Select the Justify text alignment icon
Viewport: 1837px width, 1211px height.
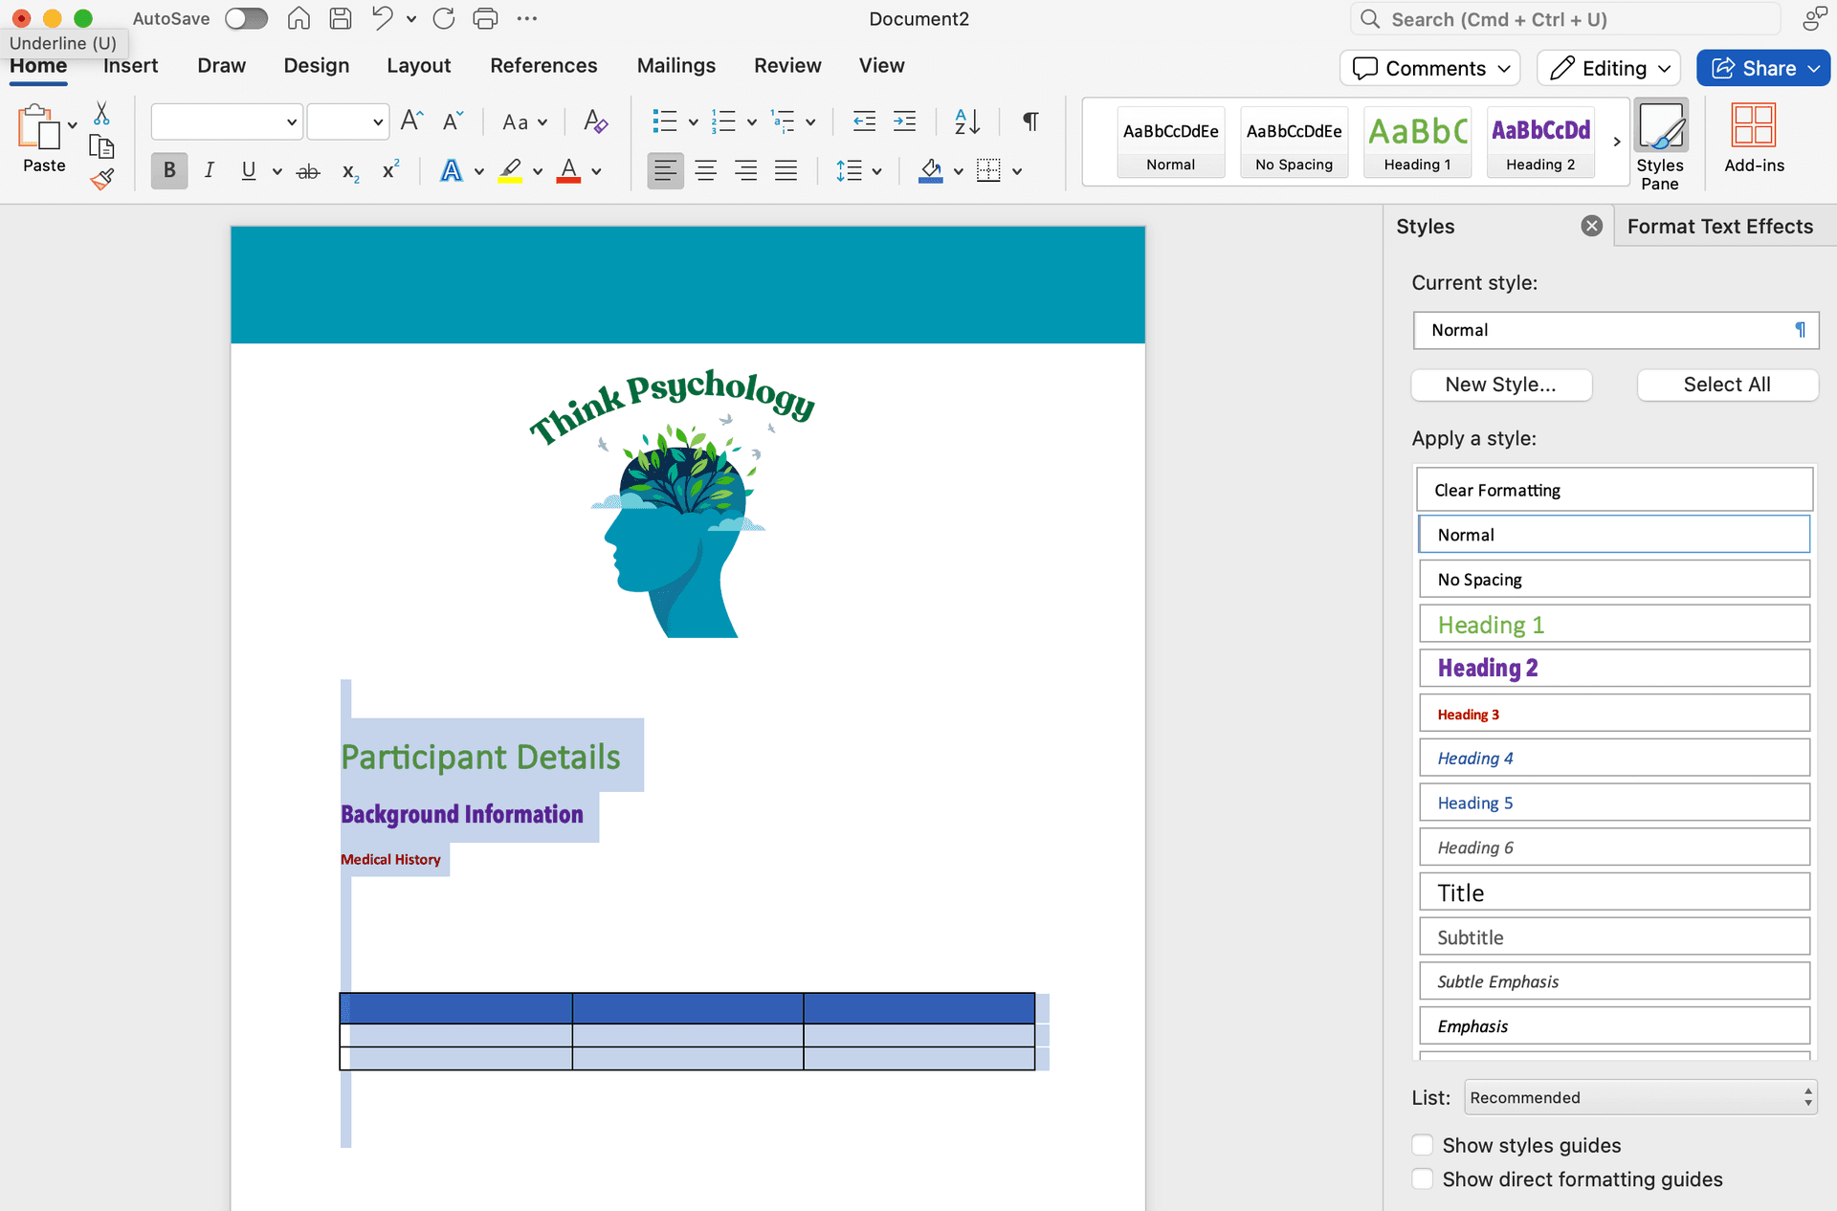click(786, 171)
